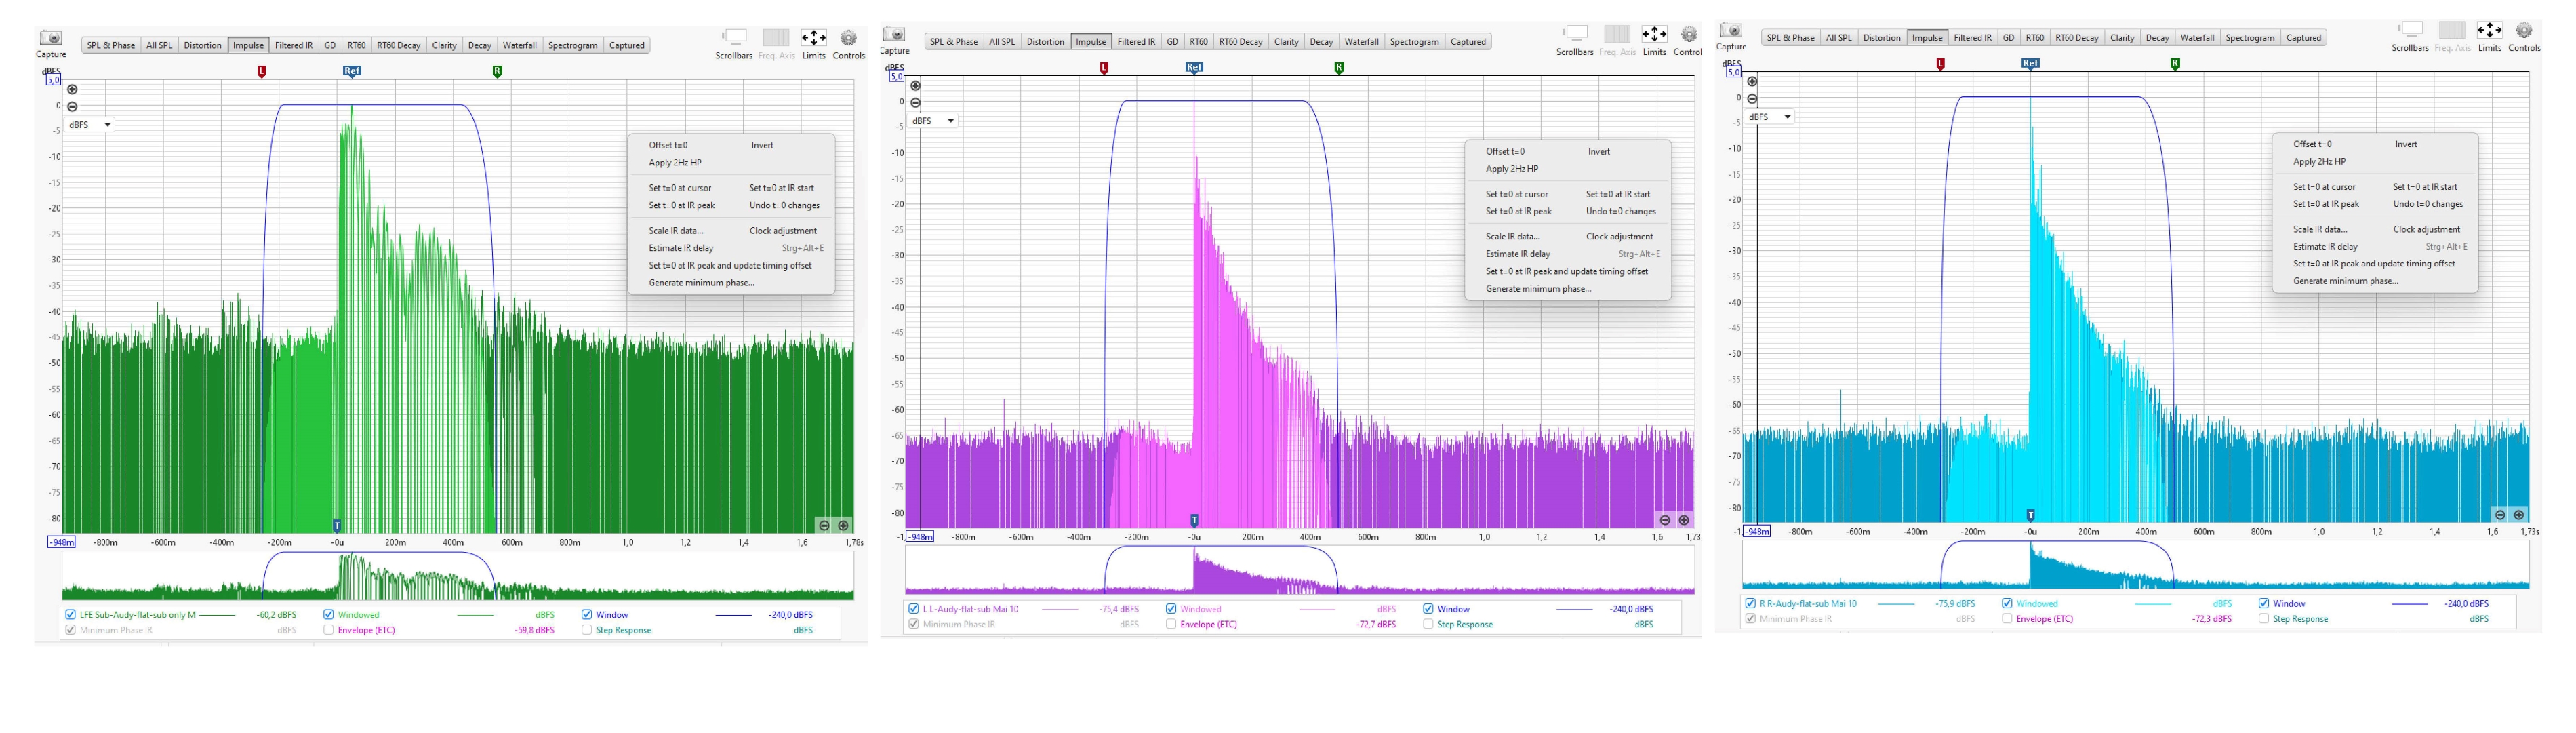Click Capture camera icon in green LFE panel
Image resolution: width=2576 pixels, height=733 pixels.
(x=50, y=38)
